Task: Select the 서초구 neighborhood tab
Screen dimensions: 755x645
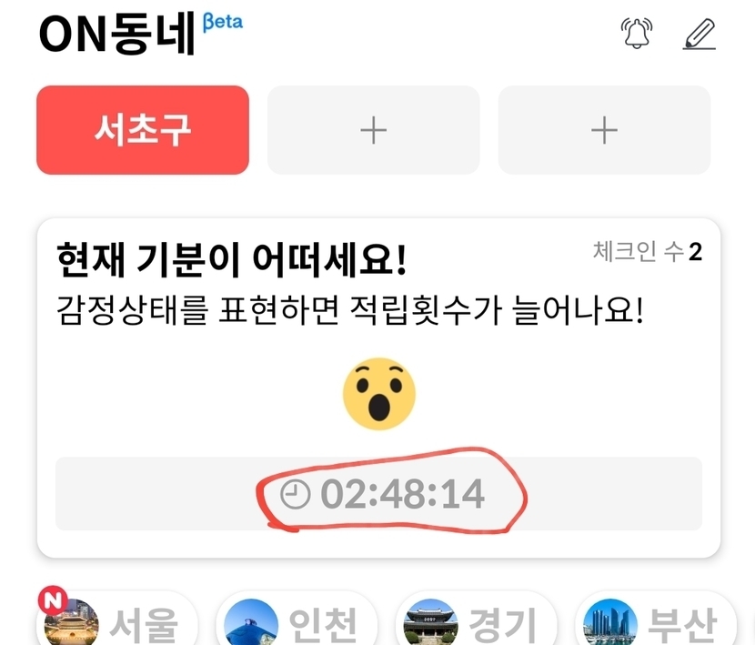Action: (x=143, y=130)
